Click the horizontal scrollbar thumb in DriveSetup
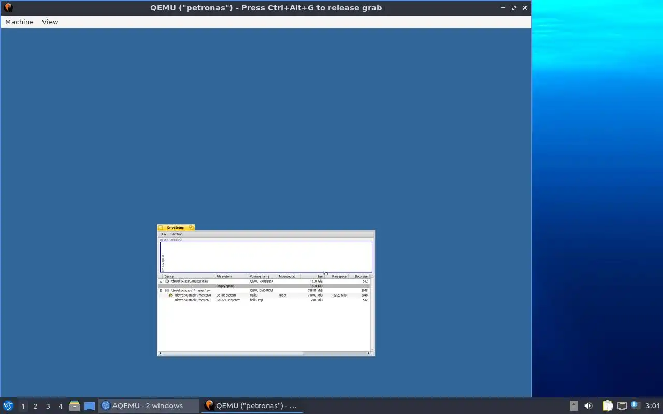Screen dimensions: 663x414 coord(233,353)
